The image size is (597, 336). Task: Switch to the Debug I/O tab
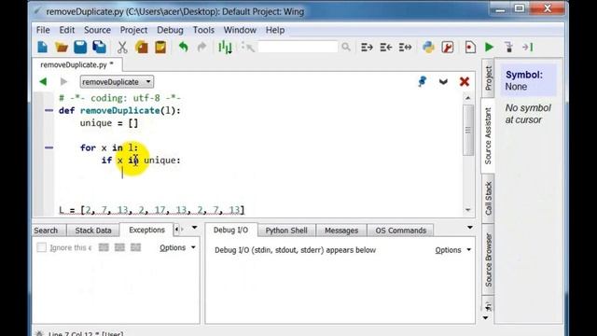230,231
